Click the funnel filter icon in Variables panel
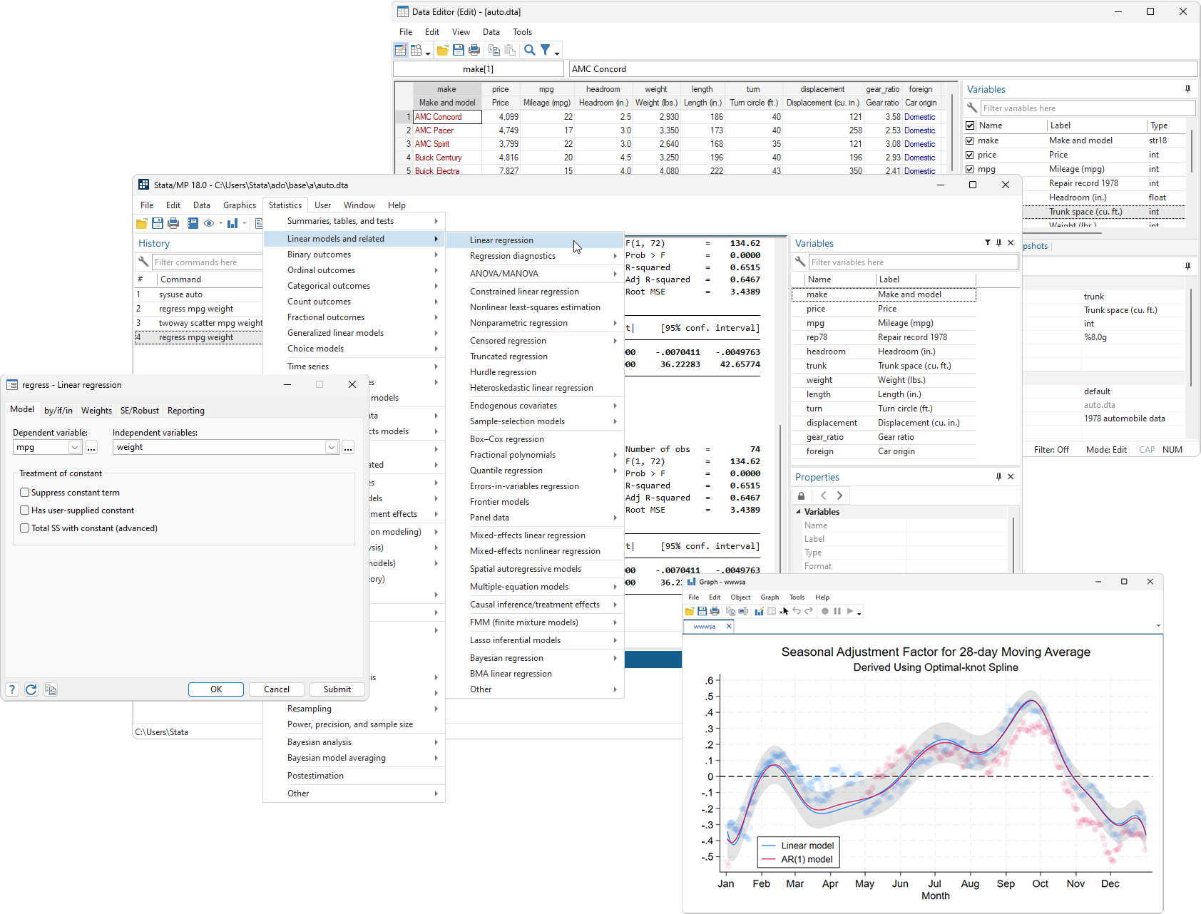The height and width of the screenshot is (914, 1201). tap(988, 242)
